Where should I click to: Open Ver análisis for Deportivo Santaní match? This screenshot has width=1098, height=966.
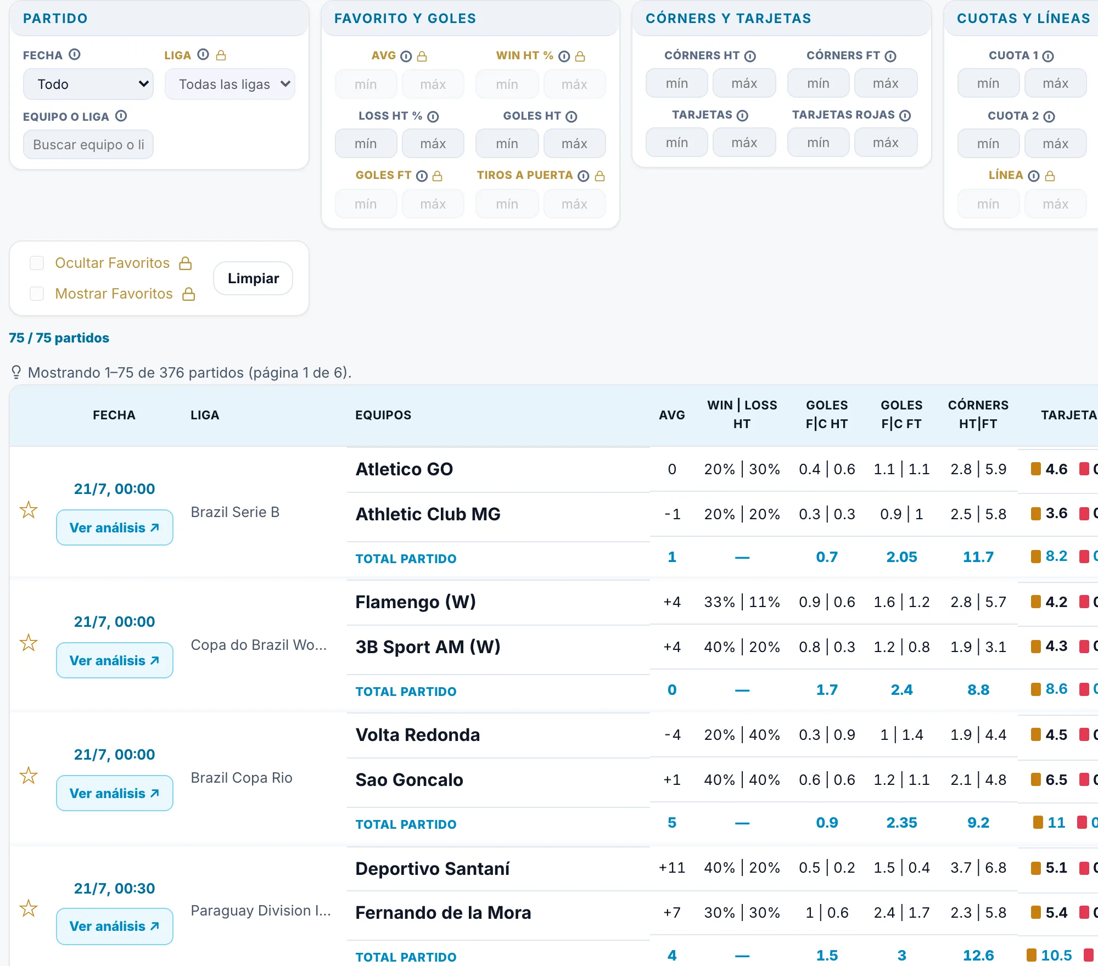click(115, 926)
